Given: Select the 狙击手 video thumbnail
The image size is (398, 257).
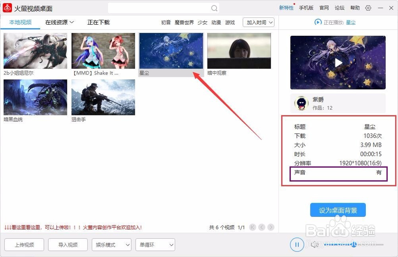Looking at the screenshot, I should coord(103,97).
